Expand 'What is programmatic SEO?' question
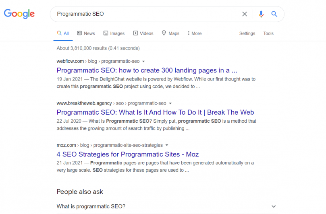 (x=167, y=206)
